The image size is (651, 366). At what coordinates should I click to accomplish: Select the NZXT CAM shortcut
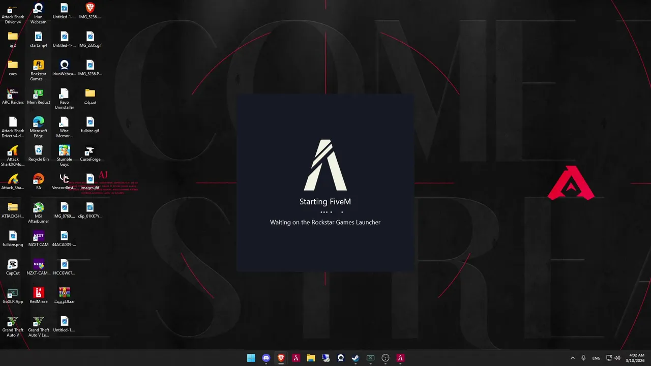point(38,239)
